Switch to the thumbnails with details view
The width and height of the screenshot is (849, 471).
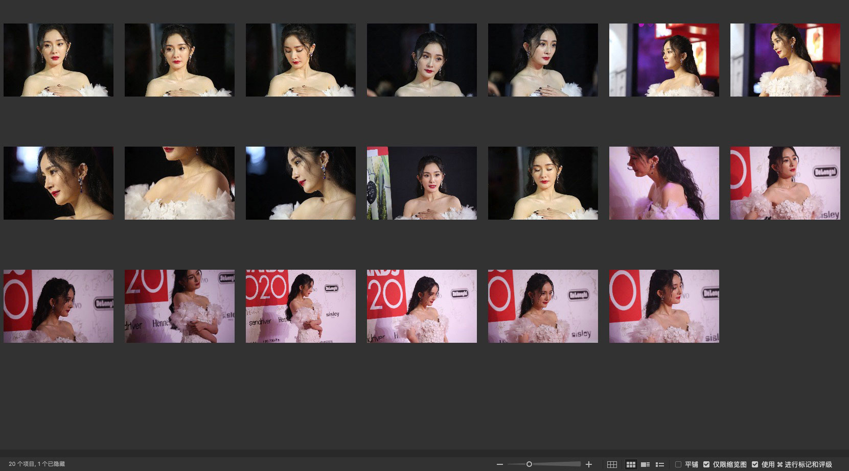646,464
